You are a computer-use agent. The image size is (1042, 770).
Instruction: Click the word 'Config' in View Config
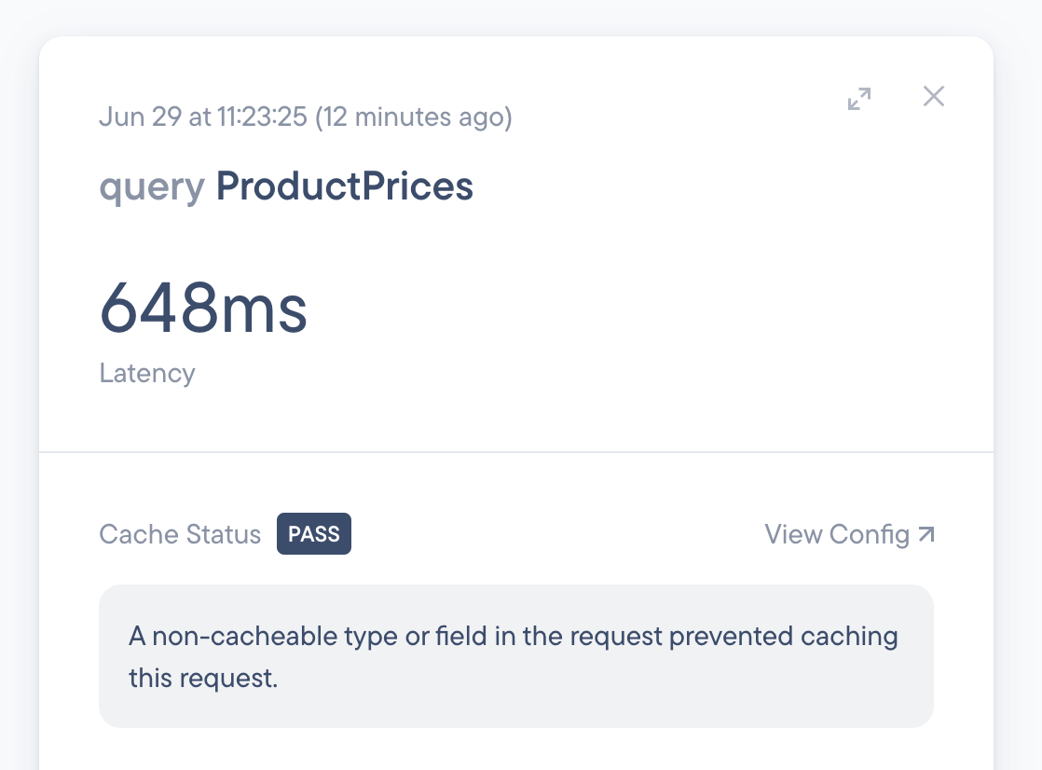pos(869,534)
